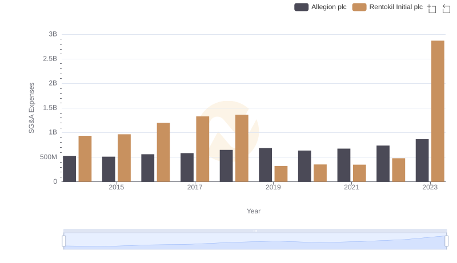Click the 2015 x-axis label
Screen dimensions: 457x263
coord(117,187)
